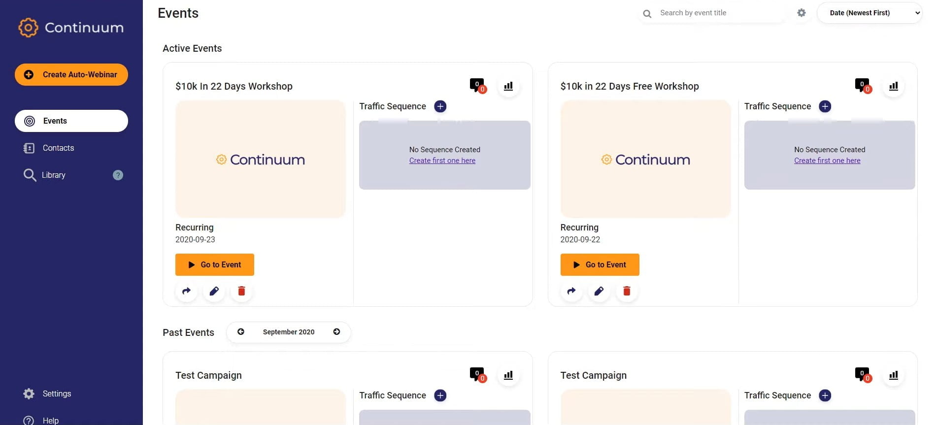
Task: Click the 2020-09-23 date text
Action: [195, 239]
